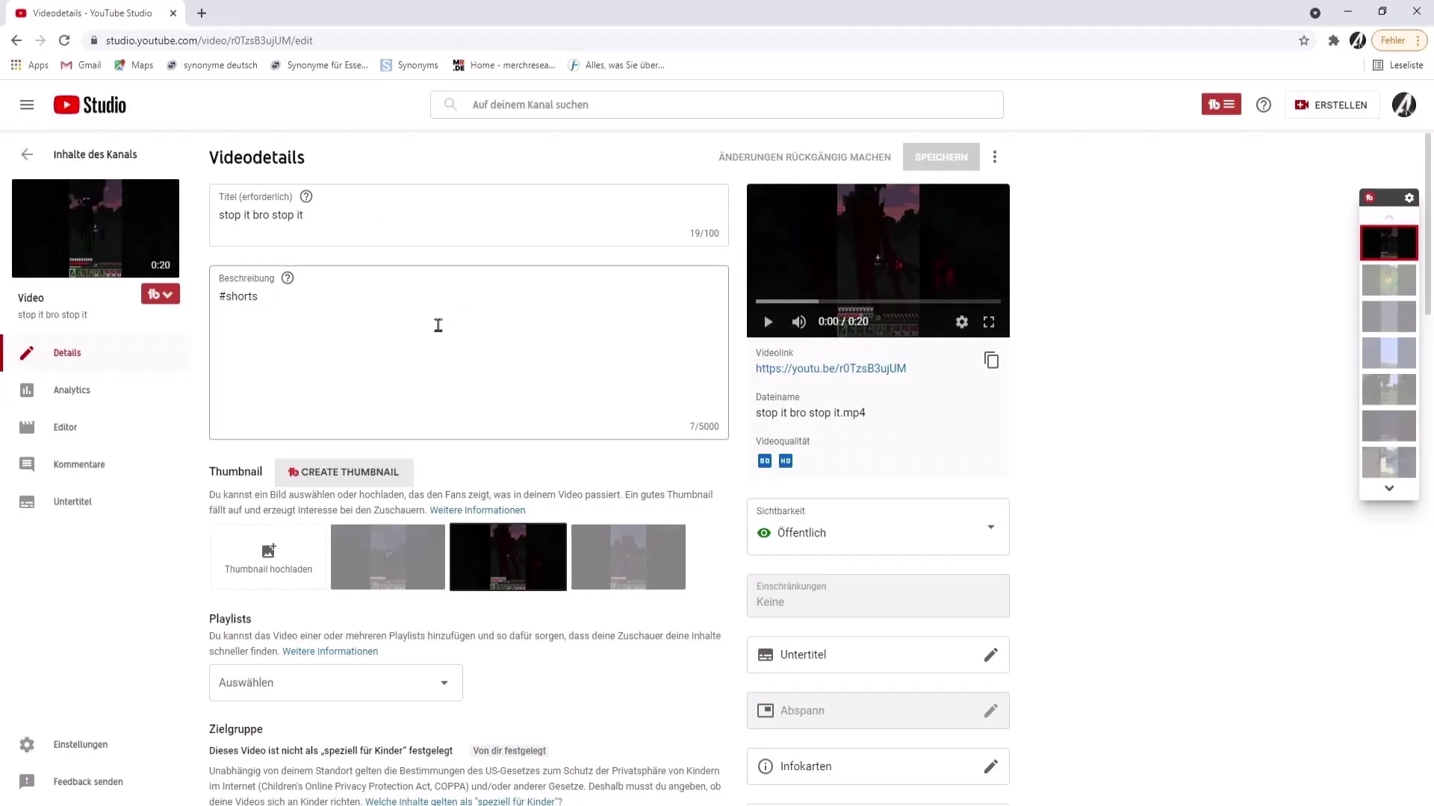Open video player settings gear
Image resolution: width=1434 pixels, height=806 pixels.
962,322
